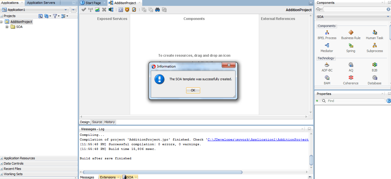The image size is (391, 179).
Task: Close the Information dialog
Action: (x=228, y=65)
